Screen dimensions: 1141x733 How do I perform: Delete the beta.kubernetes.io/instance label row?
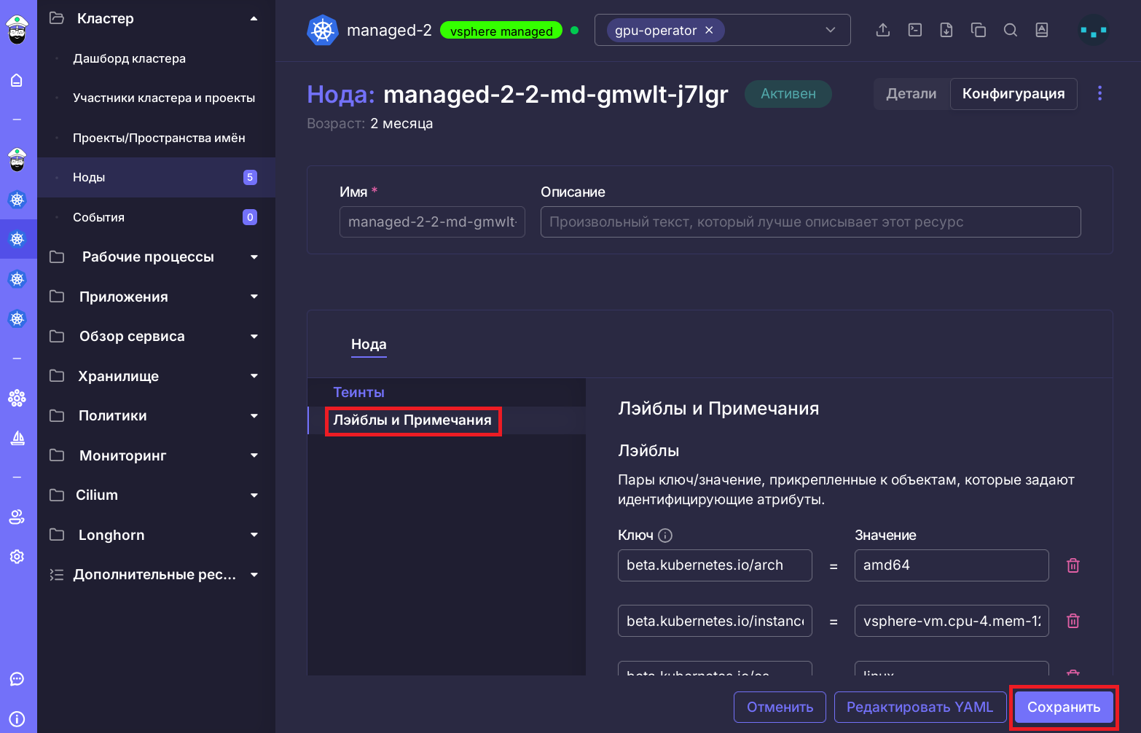pos(1073,621)
